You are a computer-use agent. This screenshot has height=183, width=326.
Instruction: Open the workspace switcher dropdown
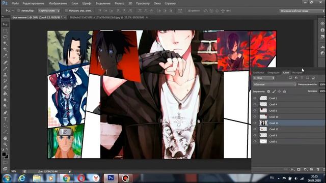coord(302,11)
